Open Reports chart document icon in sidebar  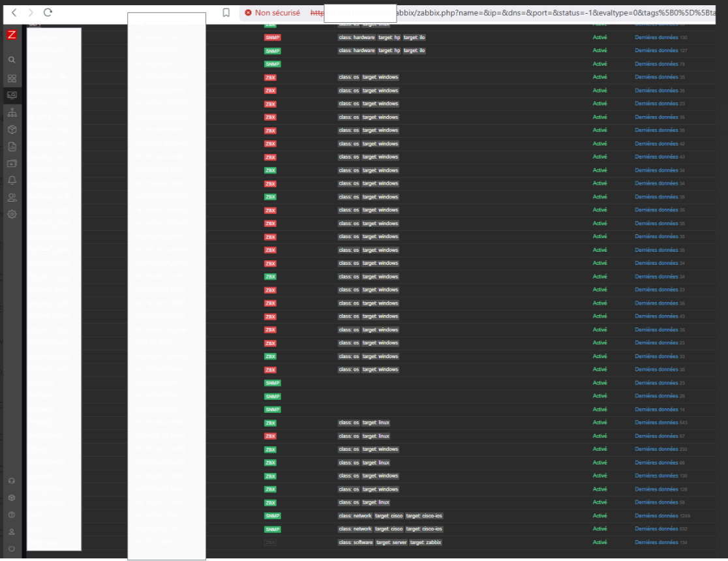pyautogui.click(x=12, y=146)
